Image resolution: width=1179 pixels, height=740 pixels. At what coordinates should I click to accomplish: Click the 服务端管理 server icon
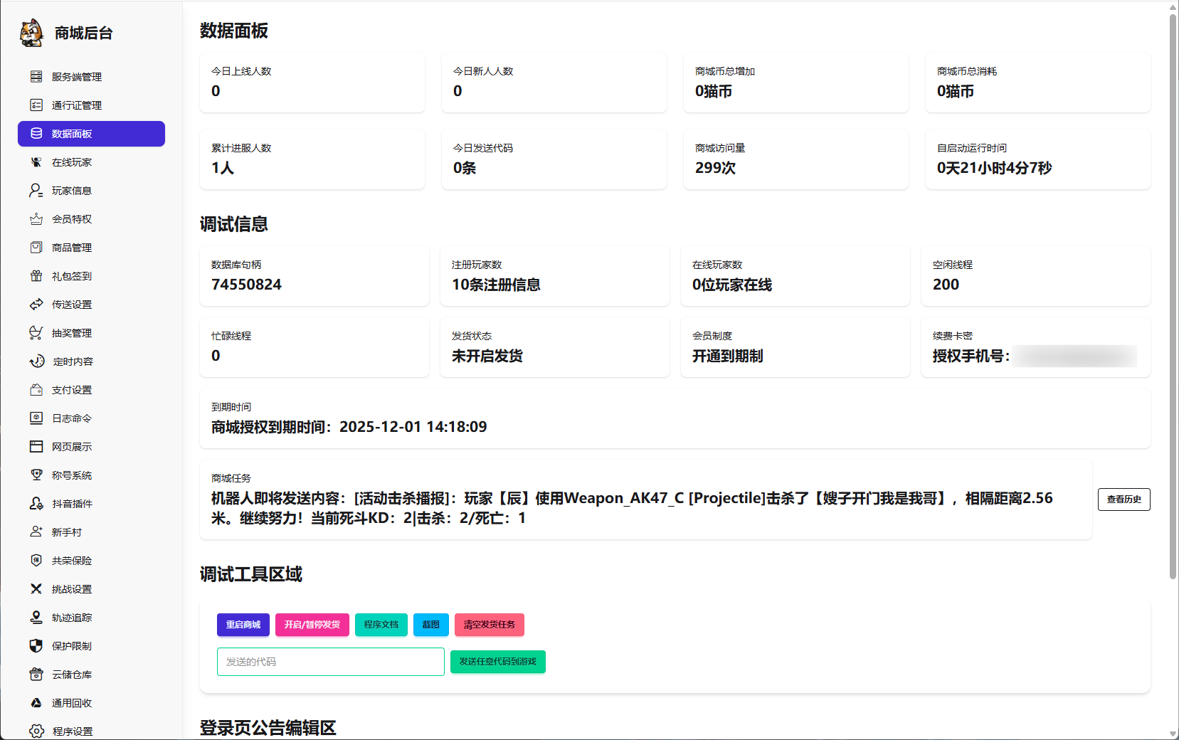coord(36,77)
